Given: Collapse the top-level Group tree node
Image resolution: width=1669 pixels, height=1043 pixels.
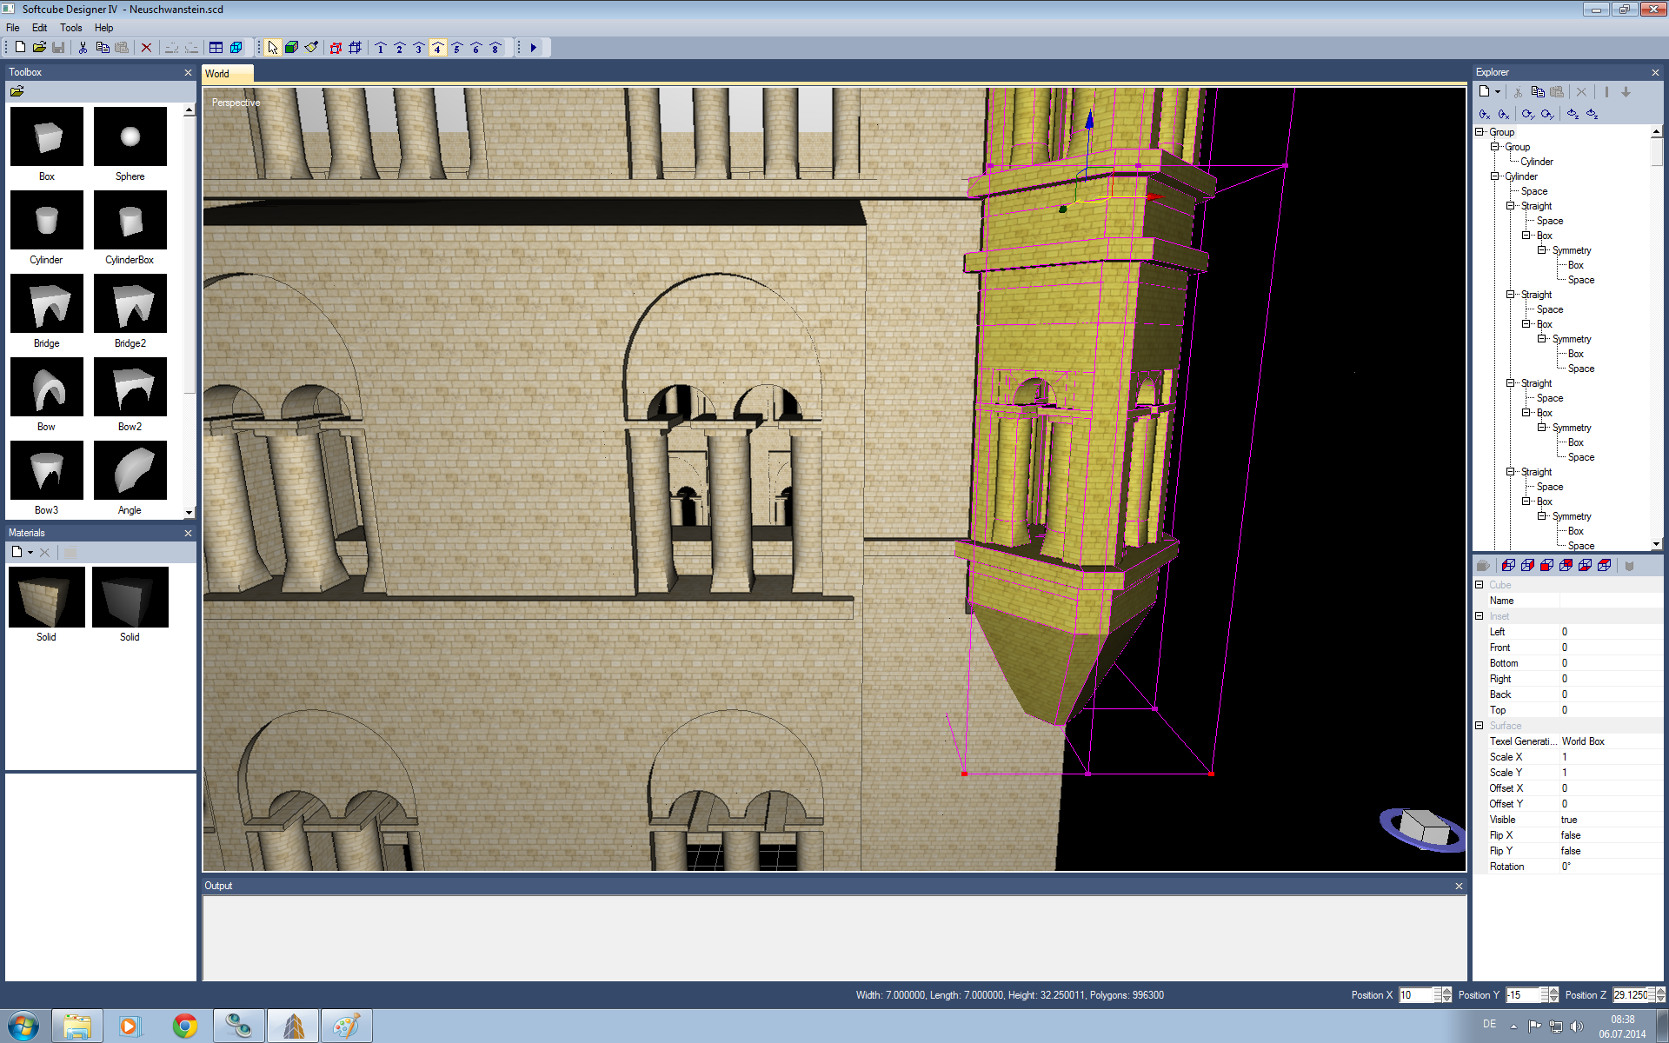Looking at the screenshot, I should point(1479,132).
